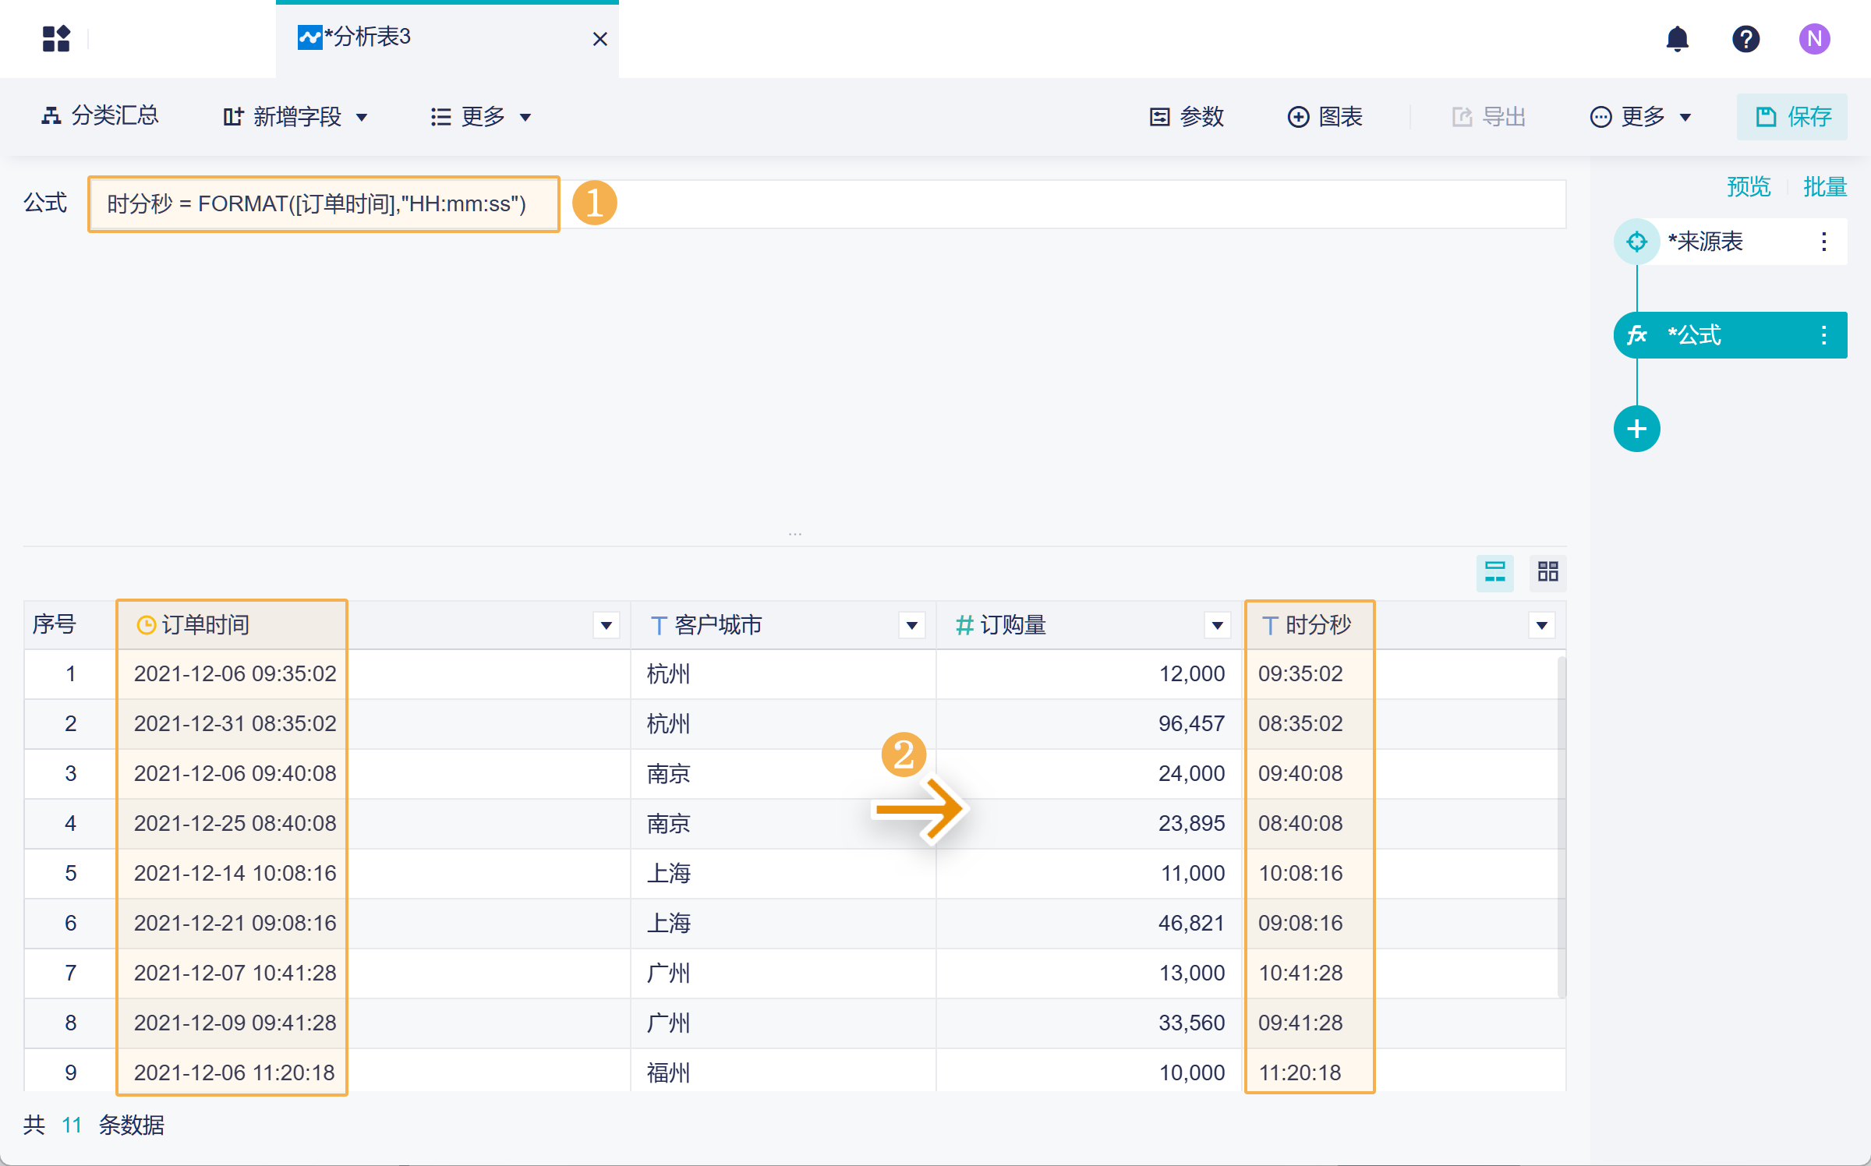Screen dimensions: 1871x1166
Task: Open 客户城市 column filter dropdown
Action: point(911,625)
